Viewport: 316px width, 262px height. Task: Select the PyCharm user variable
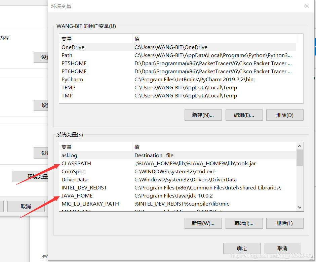click(179, 79)
